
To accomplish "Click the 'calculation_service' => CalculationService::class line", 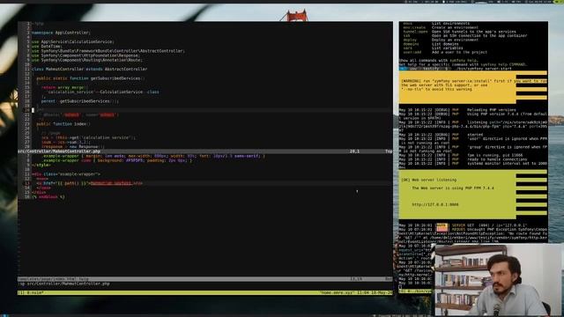I will [x=103, y=92].
